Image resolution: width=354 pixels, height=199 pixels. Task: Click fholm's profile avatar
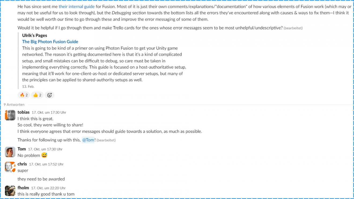(x=10, y=191)
